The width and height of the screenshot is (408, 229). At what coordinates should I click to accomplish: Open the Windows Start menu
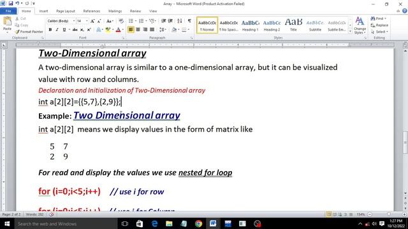point(7,223)
